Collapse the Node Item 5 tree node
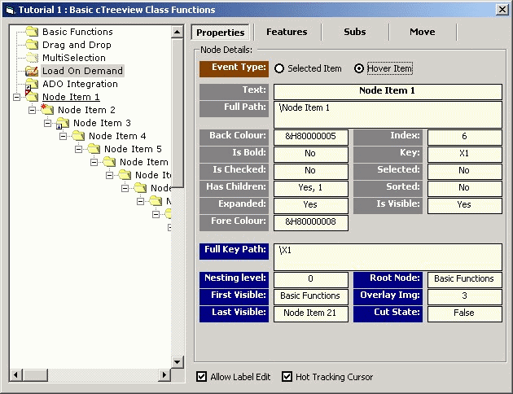Image resolution: width=513 pixels, height=394 pixels. tap(79, 149)
